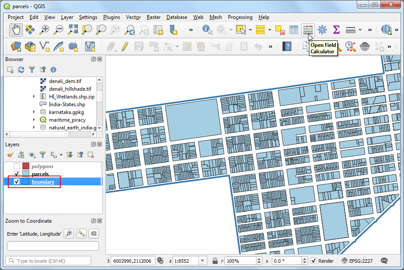Enable the polygons layer checkbox

(17, 166)
